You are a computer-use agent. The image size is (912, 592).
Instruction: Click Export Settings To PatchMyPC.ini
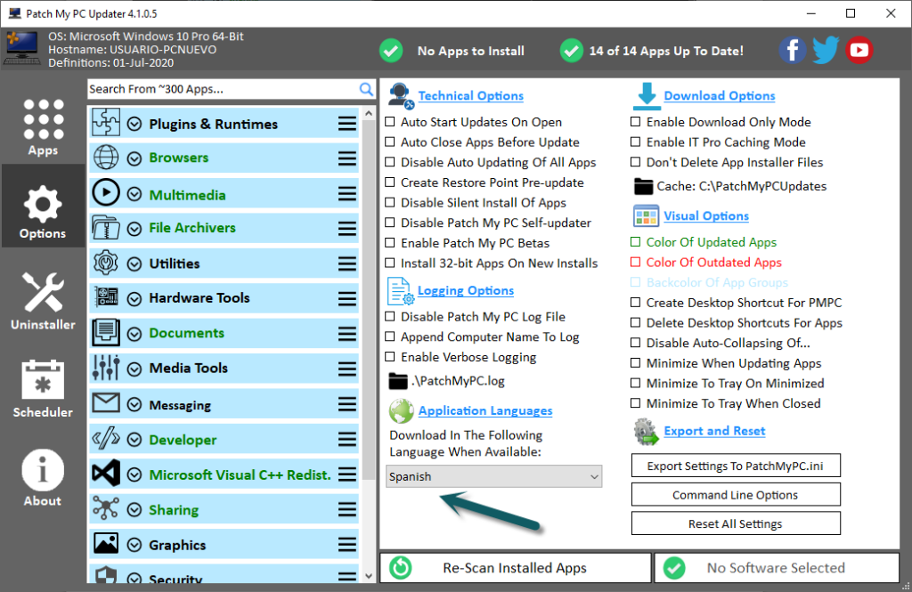tap(736, 466)
